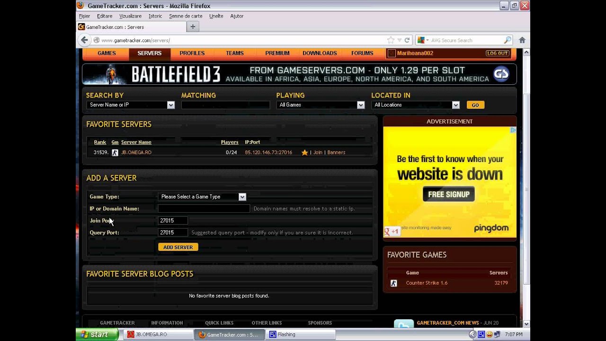Image resolution: width=606 pixels, height=341 pixels.
Task: Click FREE SIGNUP on the Pingdom ad
Action: point(449,194)
